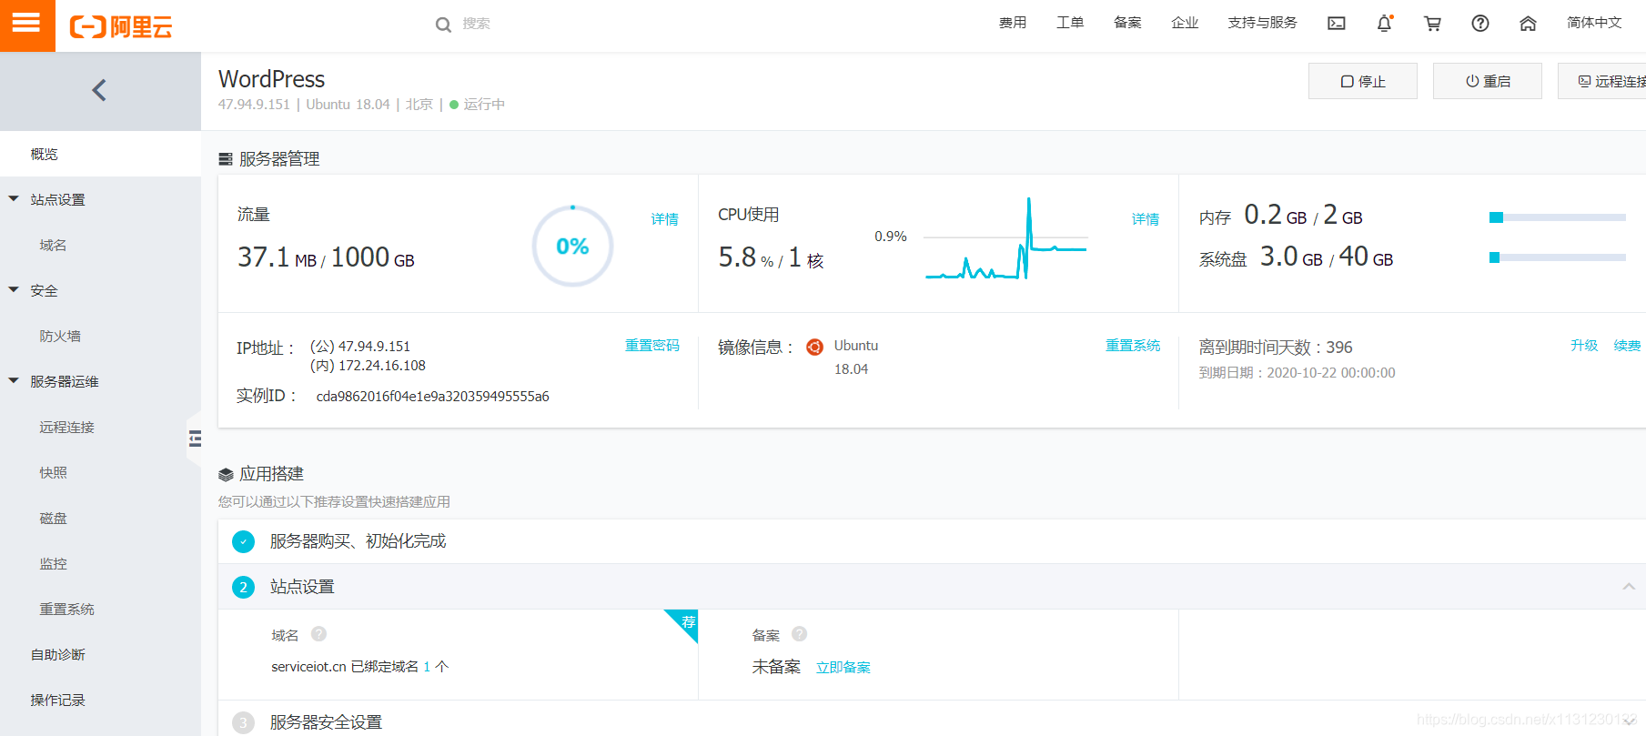Screen dimensions: 1646x736
Task: Collapse the 站点设置 sidebar group
Action: pos(14,198)
